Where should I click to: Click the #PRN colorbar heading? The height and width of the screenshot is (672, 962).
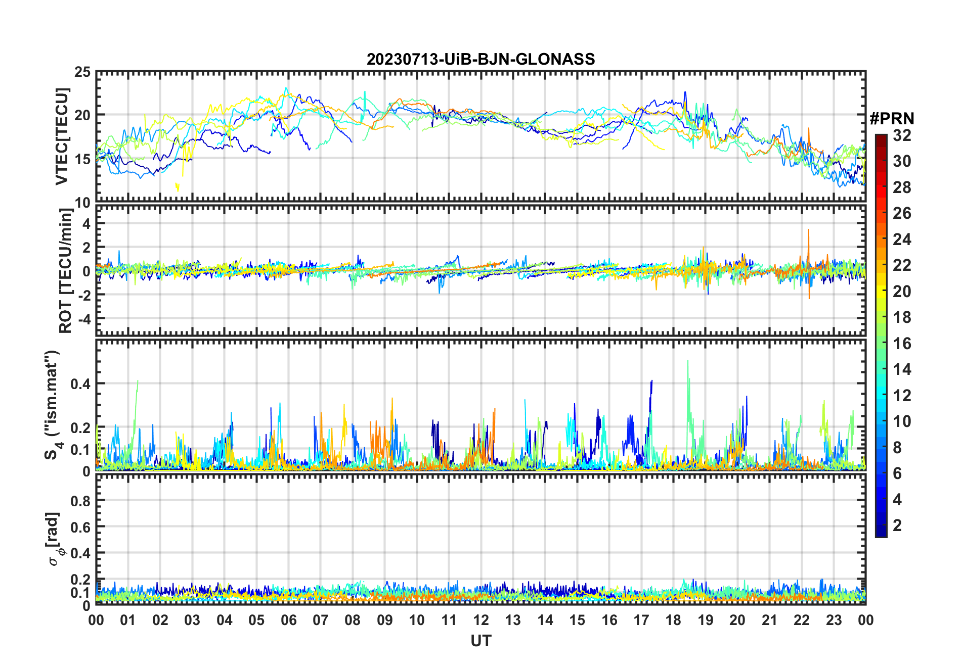(x=892, y=119)
